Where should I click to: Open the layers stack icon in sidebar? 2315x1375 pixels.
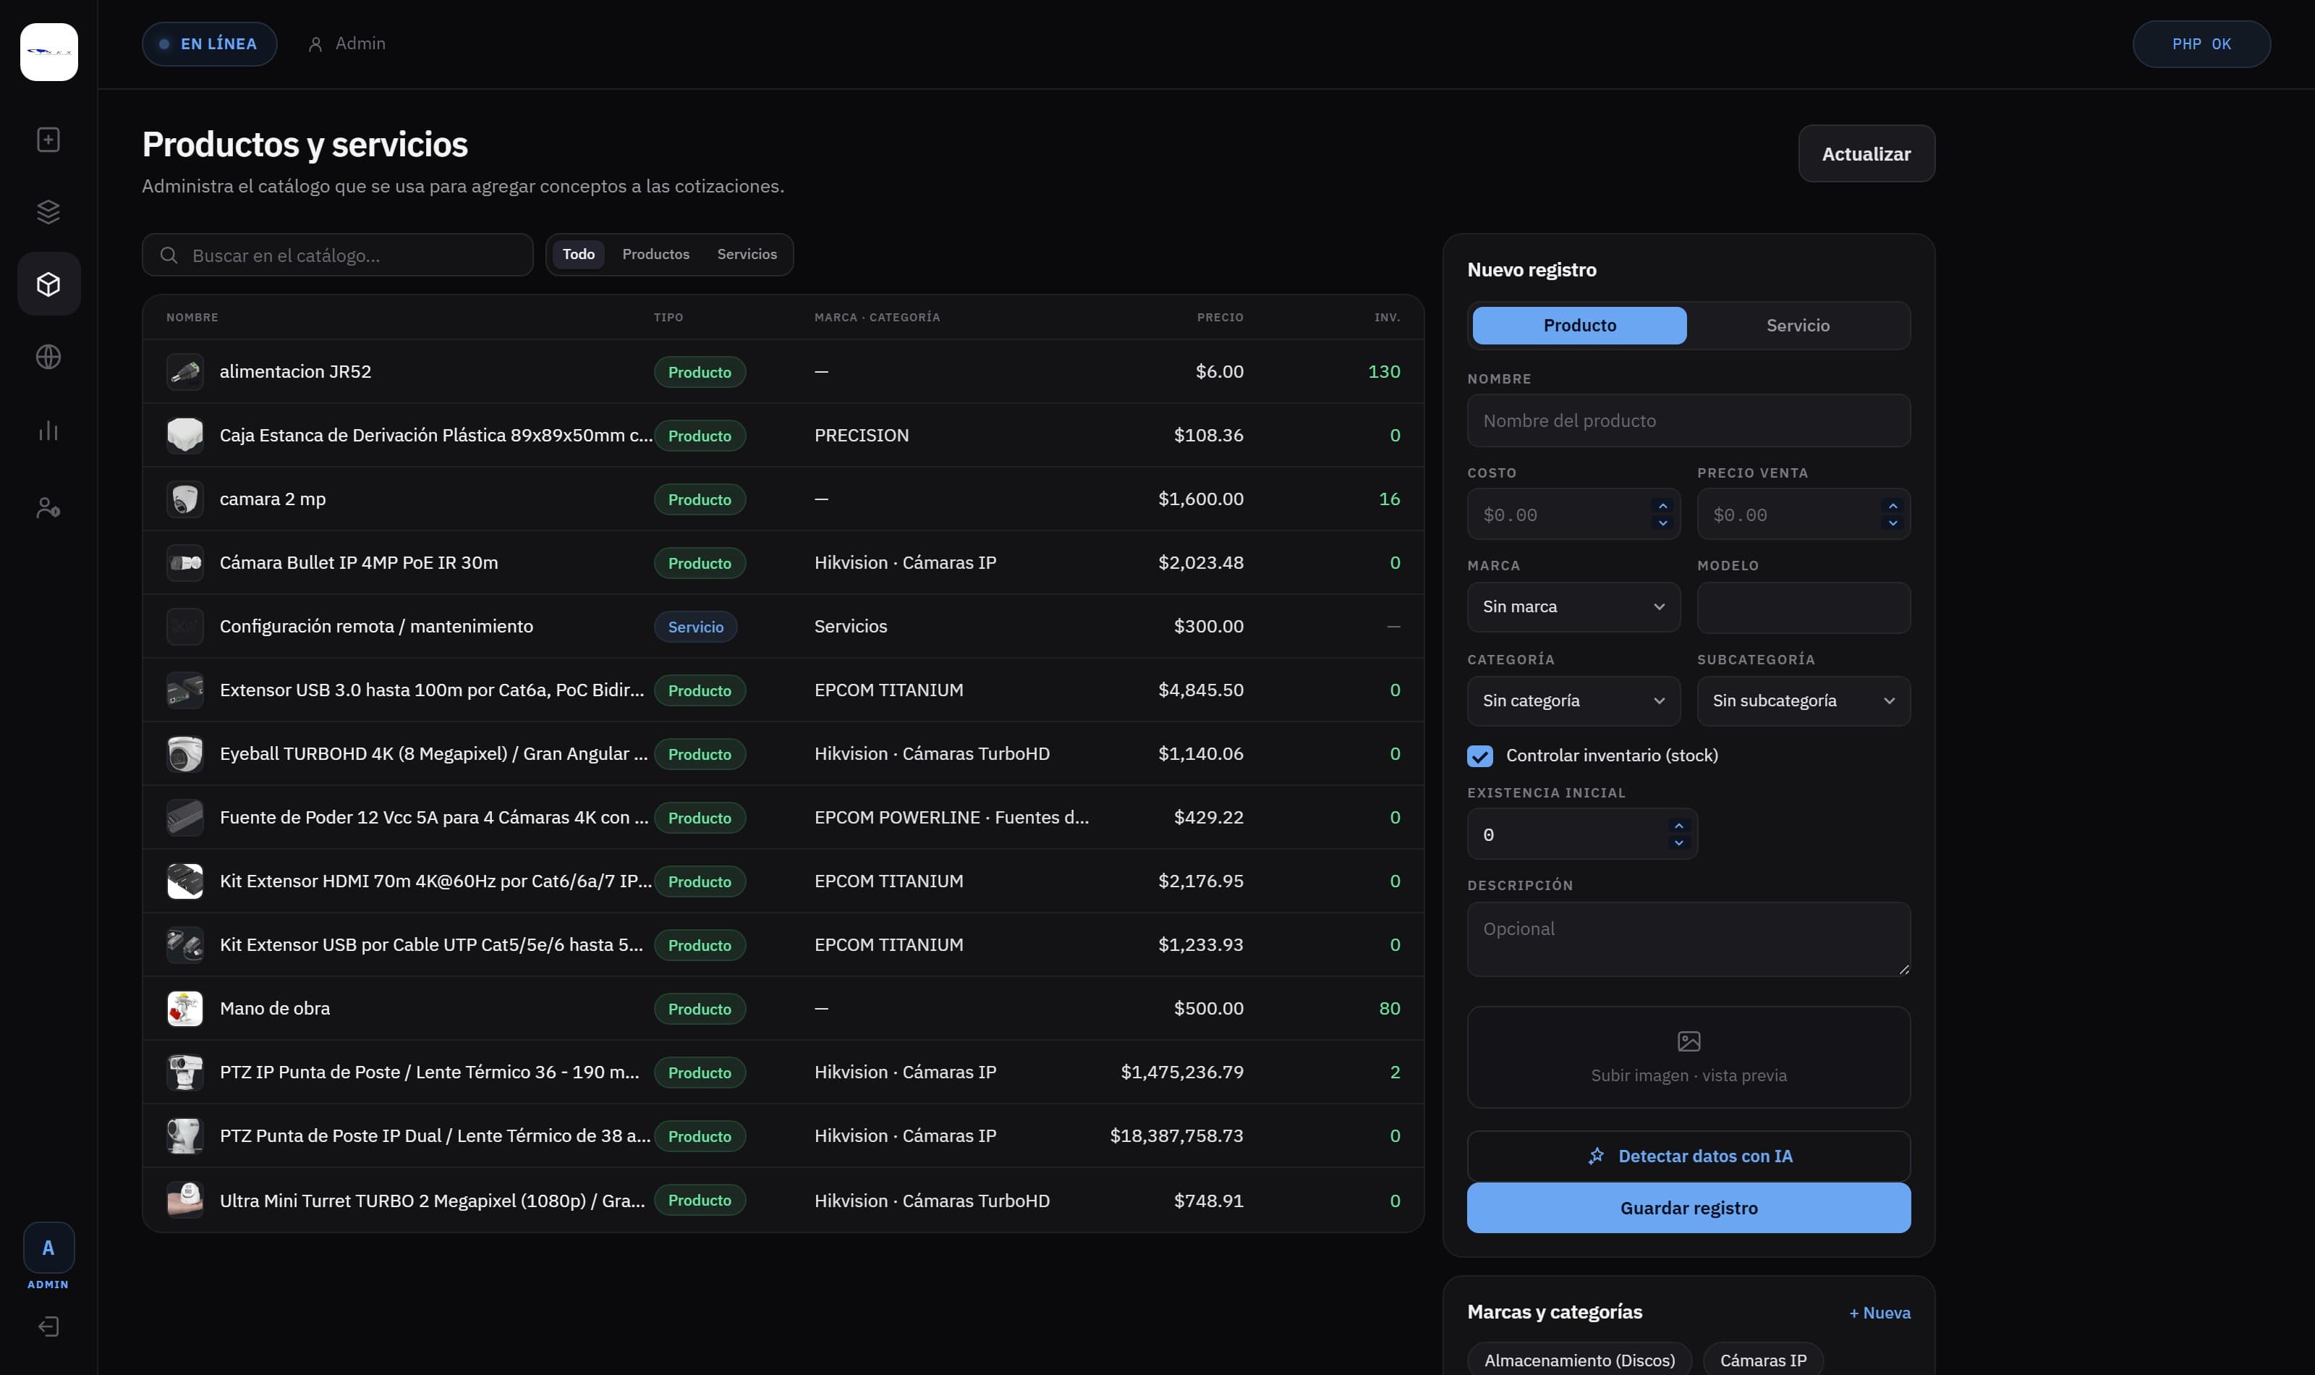click(48, 212)
